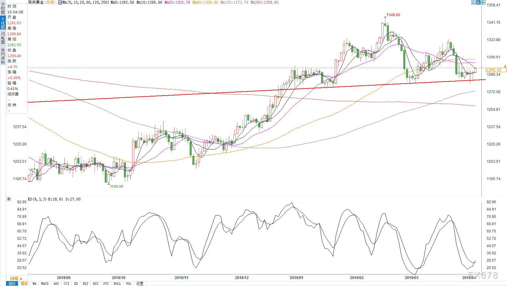Click the MA5:1292.56 value
Image resolution: width=507 pixels, height=286 pixels.
coord(122,2)
